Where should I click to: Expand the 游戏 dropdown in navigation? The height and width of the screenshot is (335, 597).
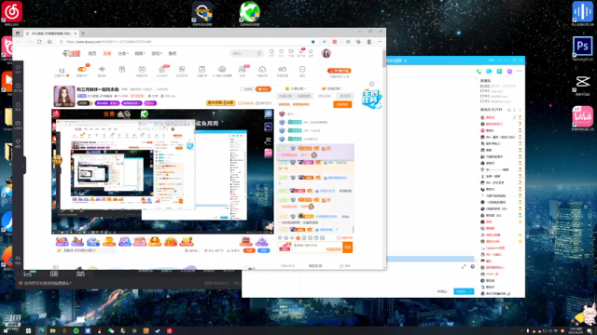click(157, 54)
